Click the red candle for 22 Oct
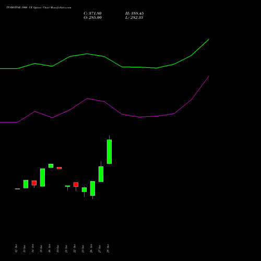The image size is (261, 261). (76, 184)
